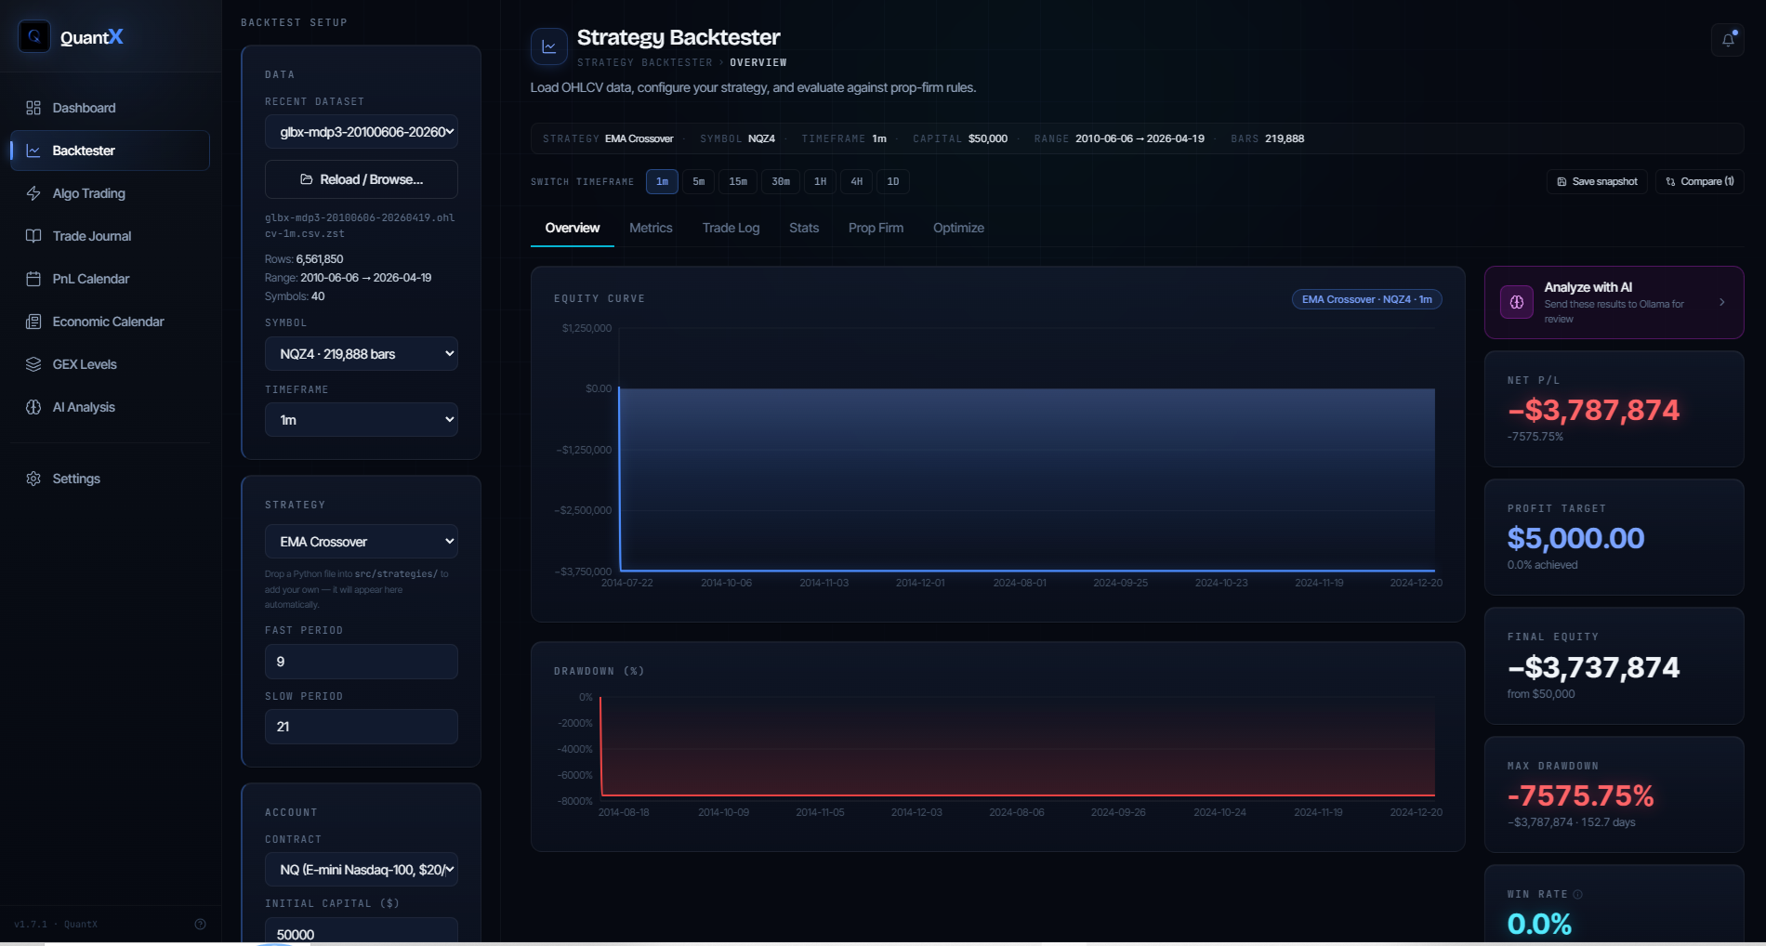1766x946 pixels.
Task: Open the Symbol dropdown showing NQZ4
Action: point(362,354)
